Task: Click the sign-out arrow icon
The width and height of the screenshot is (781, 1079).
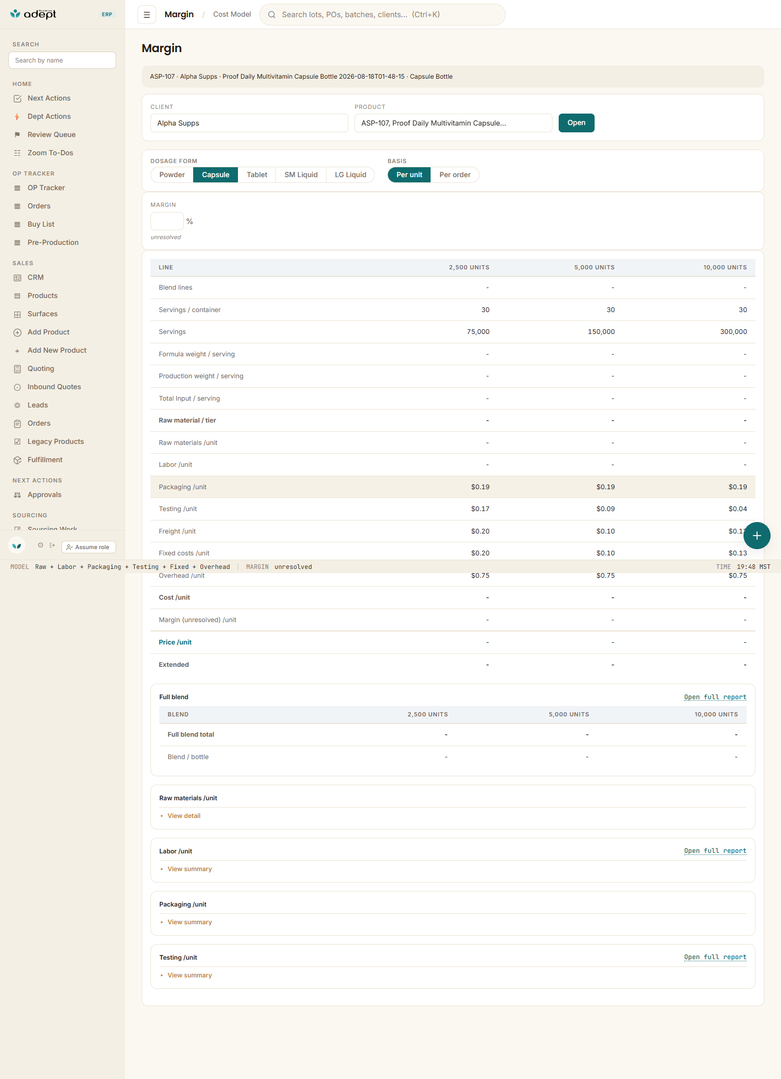Action: [x=52, y=545]
